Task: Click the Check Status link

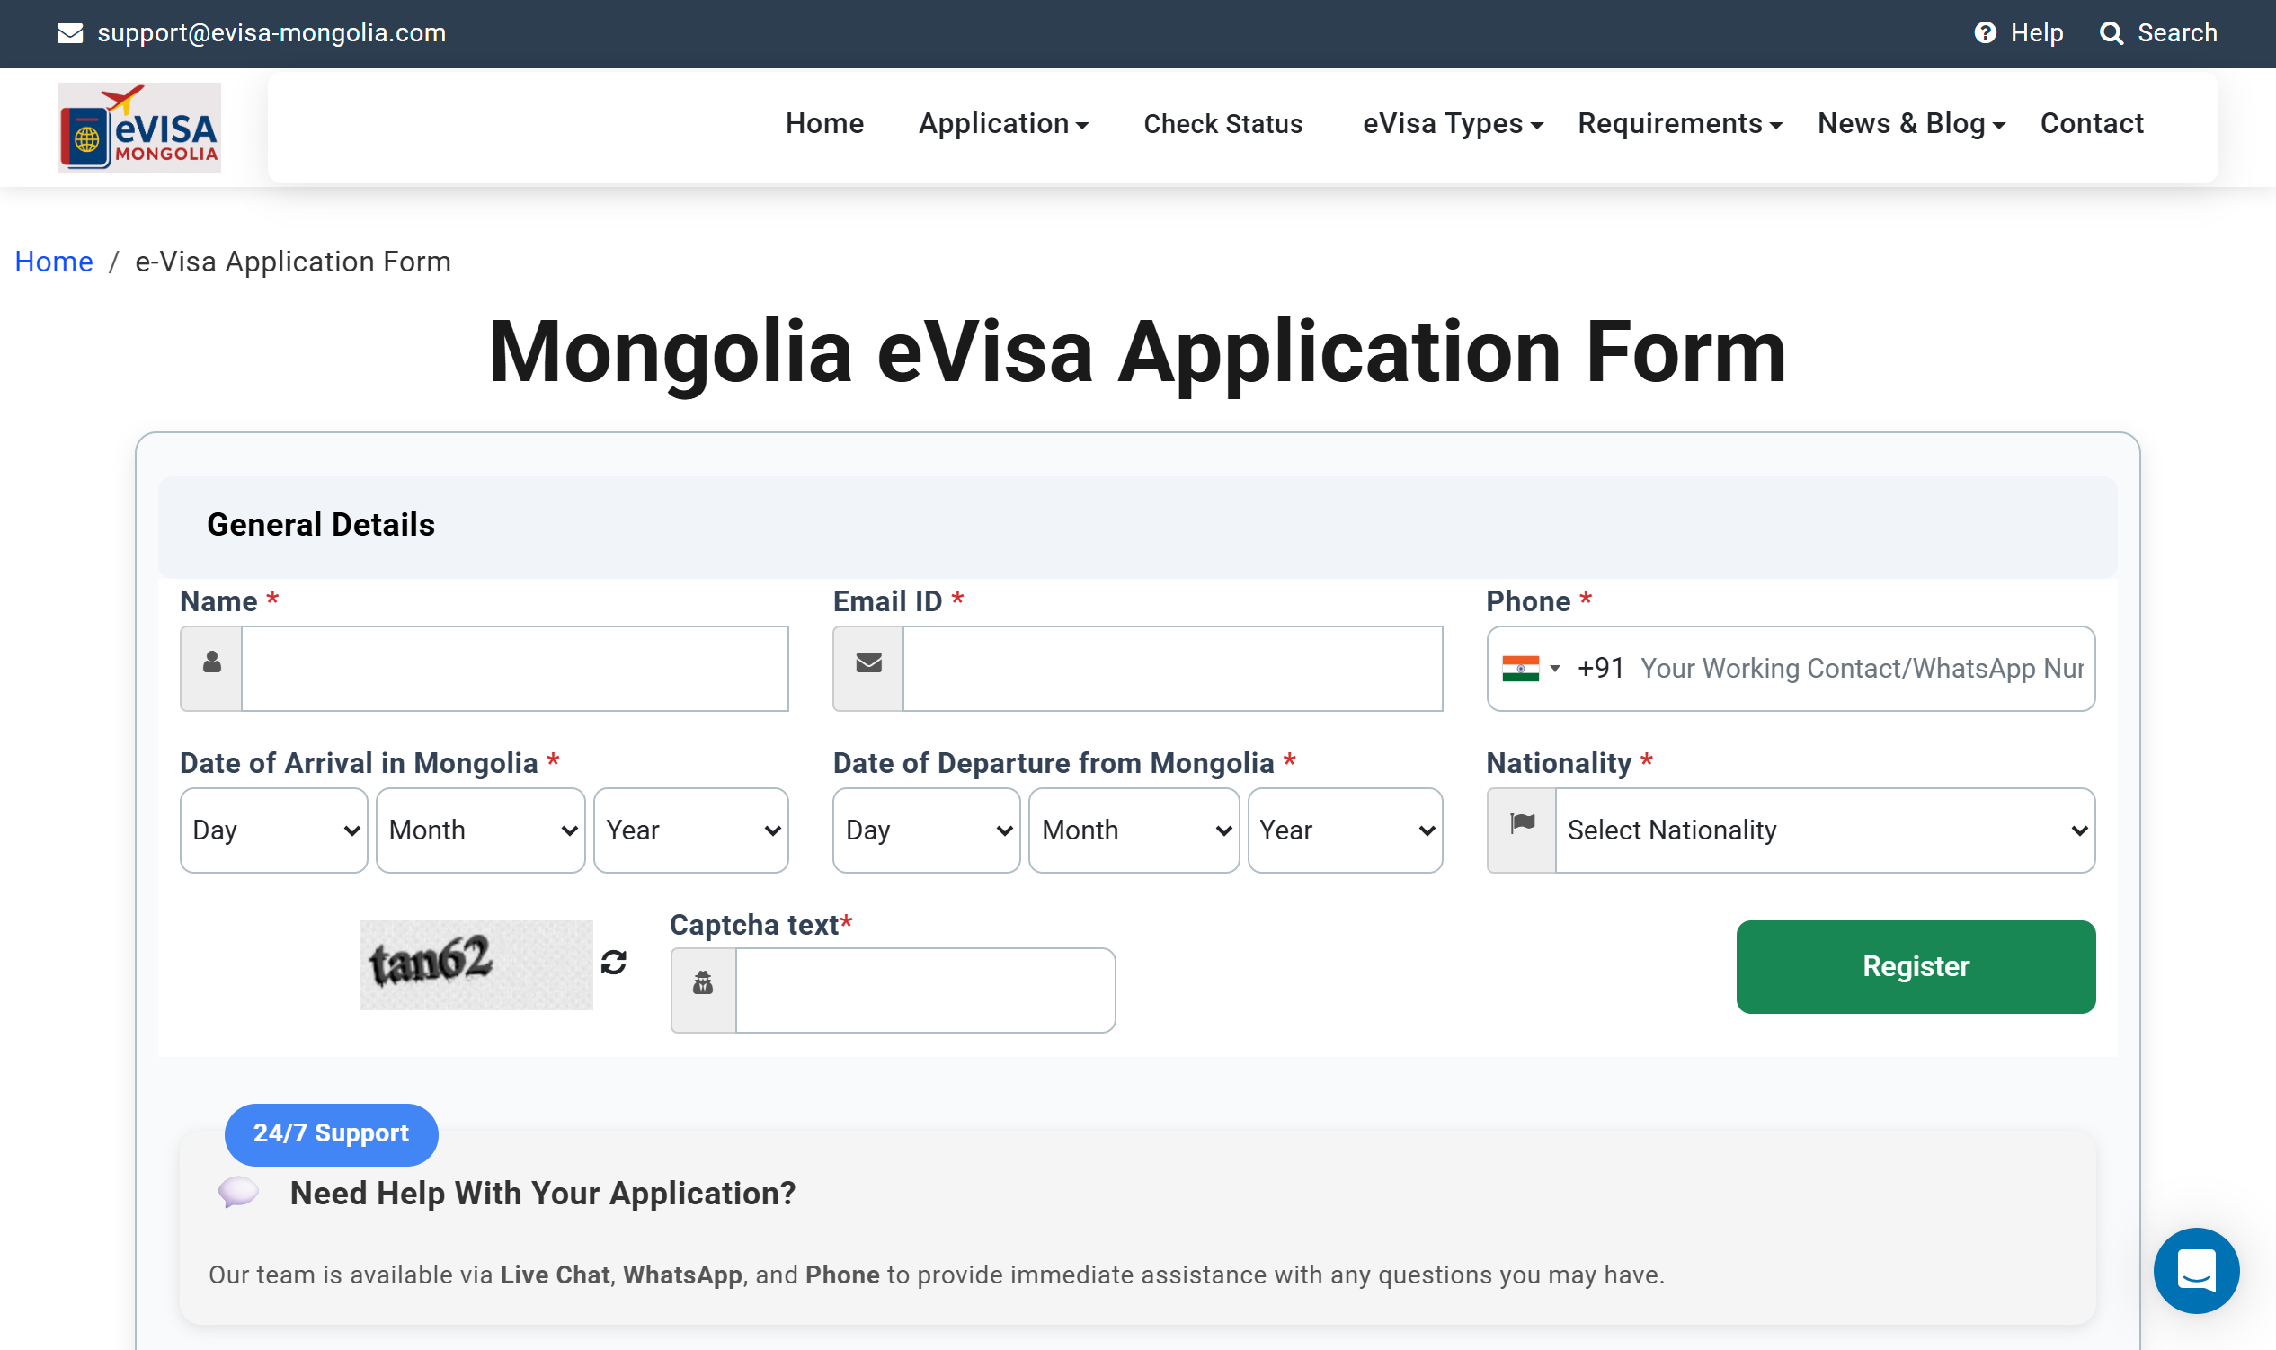Action: (1222, 124)
